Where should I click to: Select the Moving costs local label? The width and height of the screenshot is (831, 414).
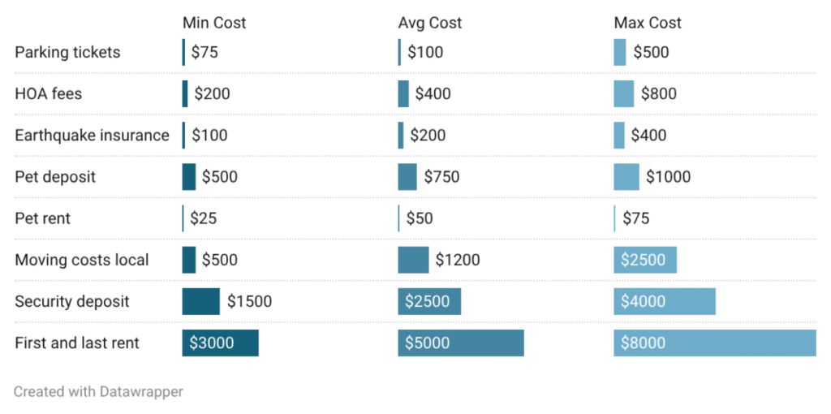point(81,260)
